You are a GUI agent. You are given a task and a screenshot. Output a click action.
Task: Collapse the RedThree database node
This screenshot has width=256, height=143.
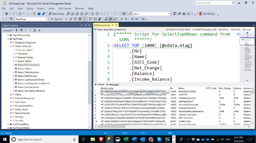point(8,39)
